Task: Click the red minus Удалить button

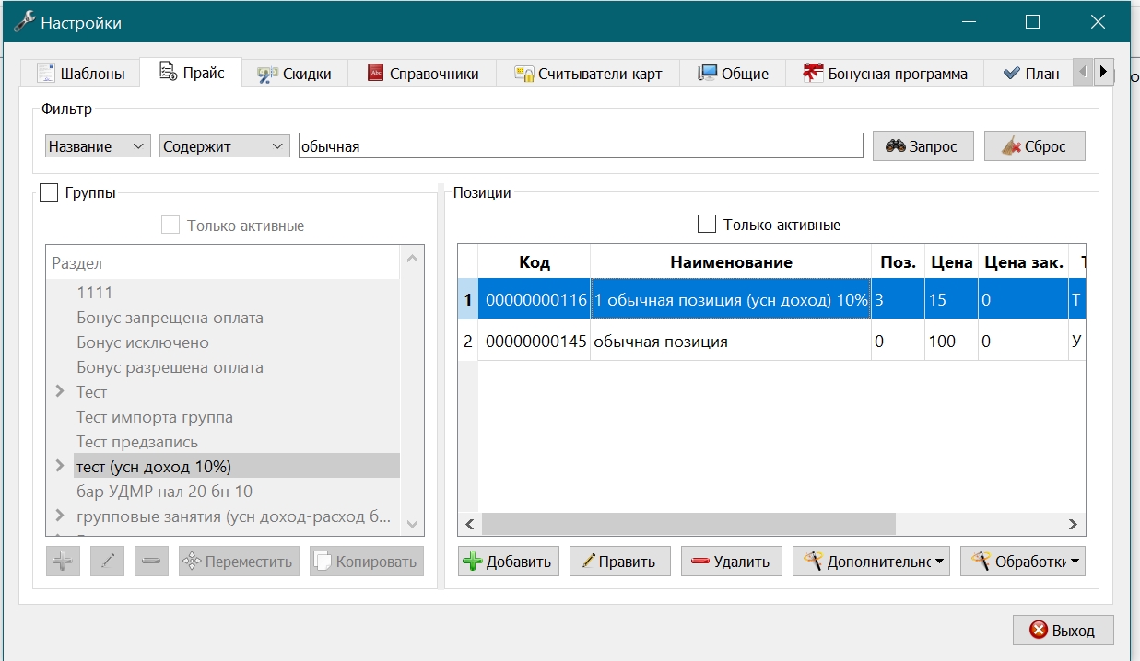Action: point(732,562)
